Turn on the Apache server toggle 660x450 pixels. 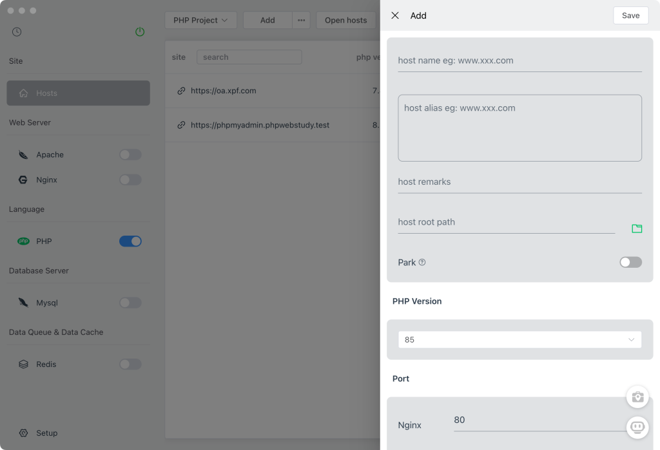[x=130, y=155]
